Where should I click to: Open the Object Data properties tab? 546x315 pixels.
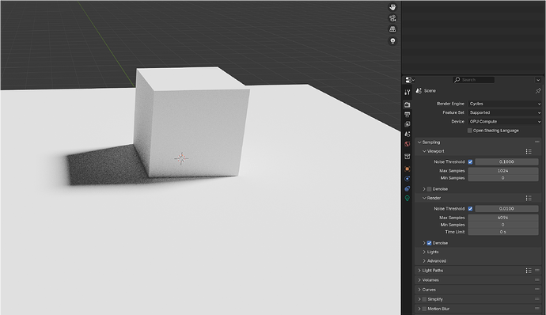click(x=408, y=199)
